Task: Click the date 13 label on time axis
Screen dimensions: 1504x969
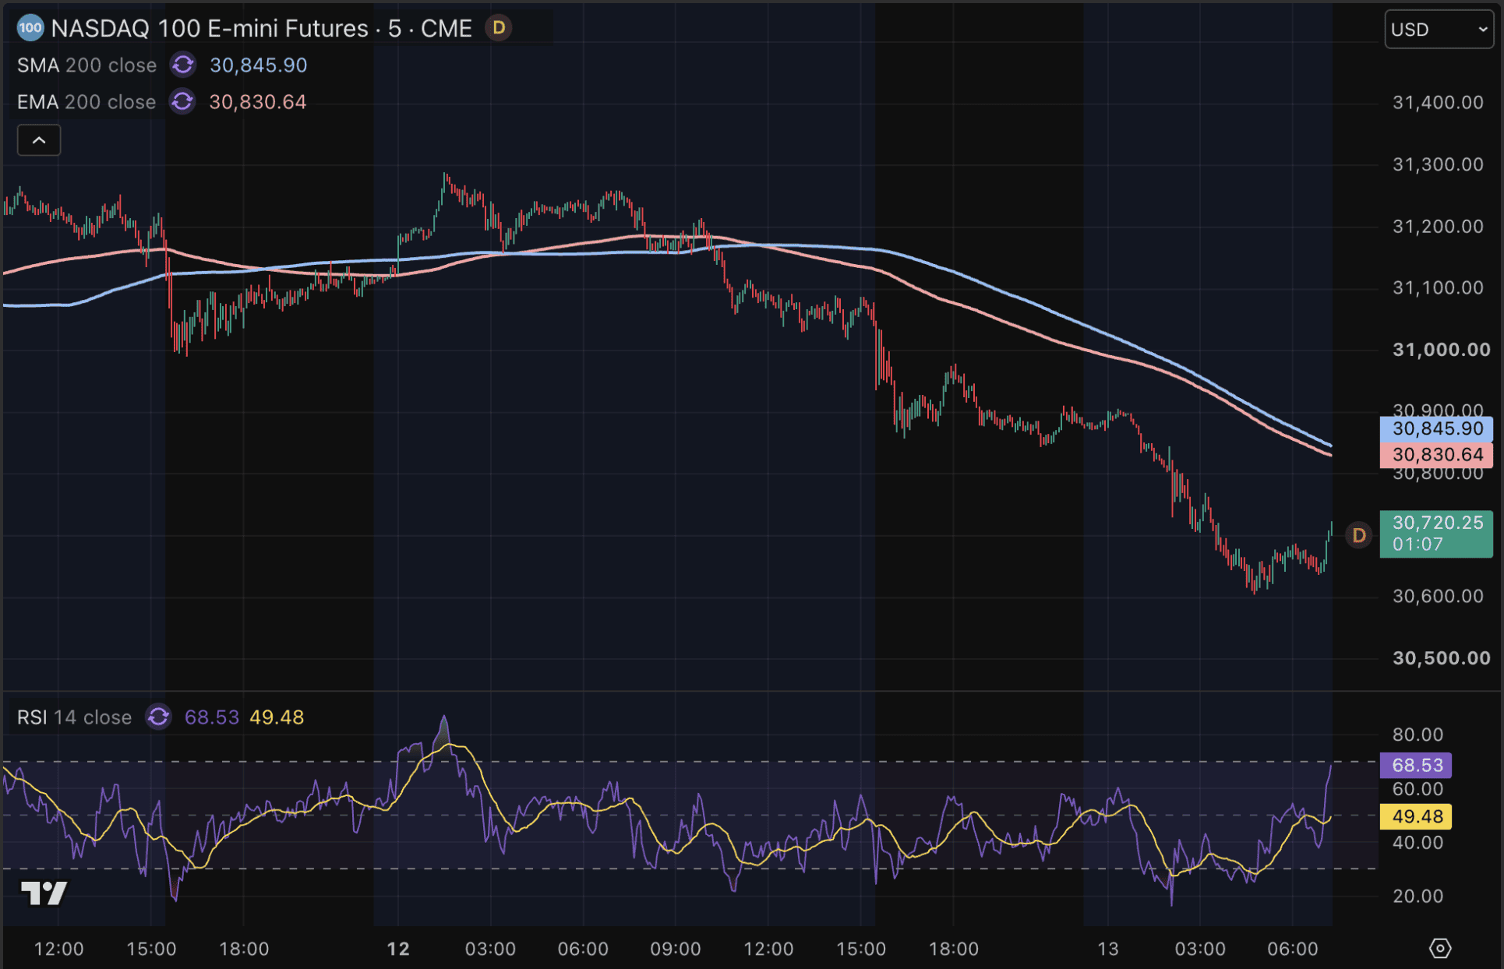Action: click(x=1108, y=949)
